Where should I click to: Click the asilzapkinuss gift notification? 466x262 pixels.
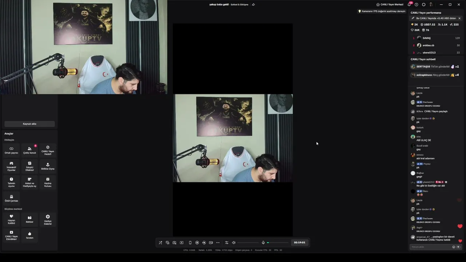436,75
